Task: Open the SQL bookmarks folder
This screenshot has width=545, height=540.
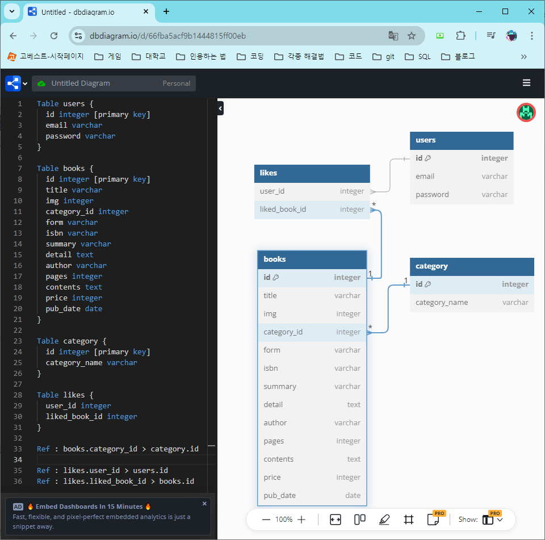Action: [x=418, y=57]
